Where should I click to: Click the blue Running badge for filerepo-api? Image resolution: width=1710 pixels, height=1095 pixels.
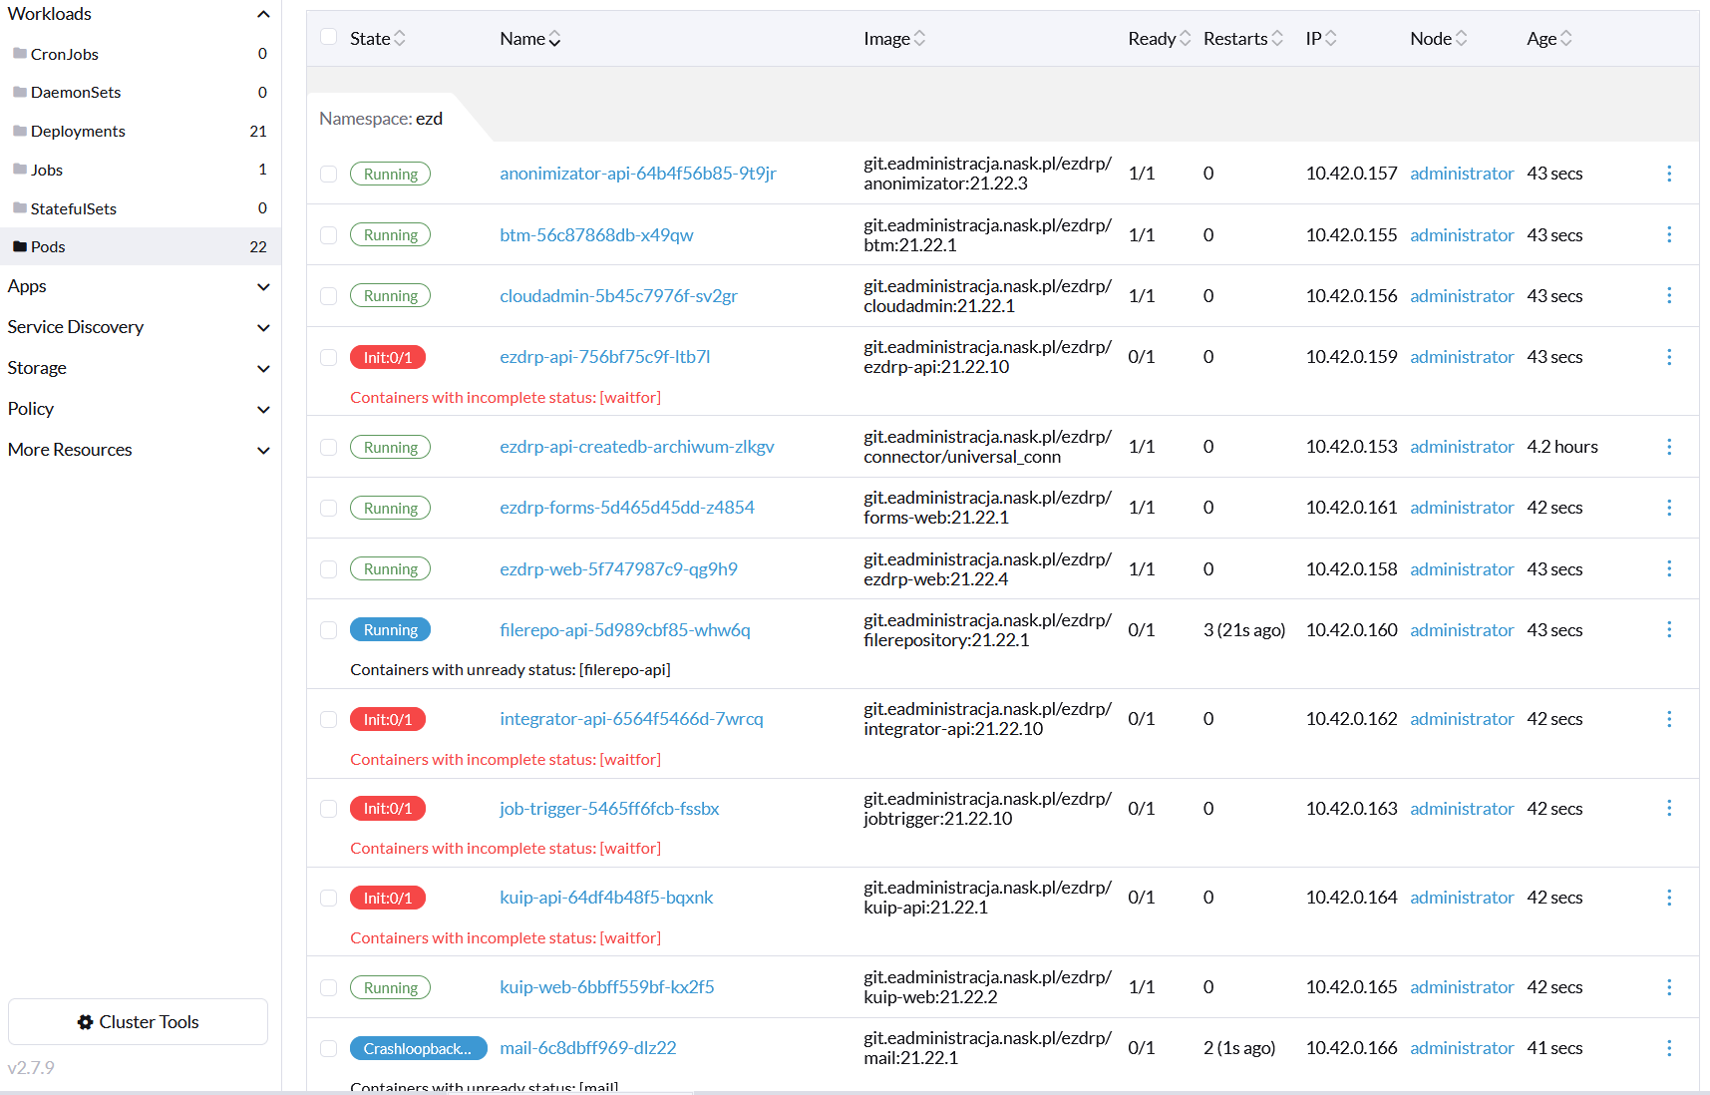pos(390,629)
